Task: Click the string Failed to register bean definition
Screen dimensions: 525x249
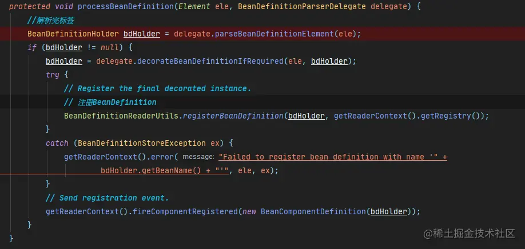Action: [x=328, y=157]
